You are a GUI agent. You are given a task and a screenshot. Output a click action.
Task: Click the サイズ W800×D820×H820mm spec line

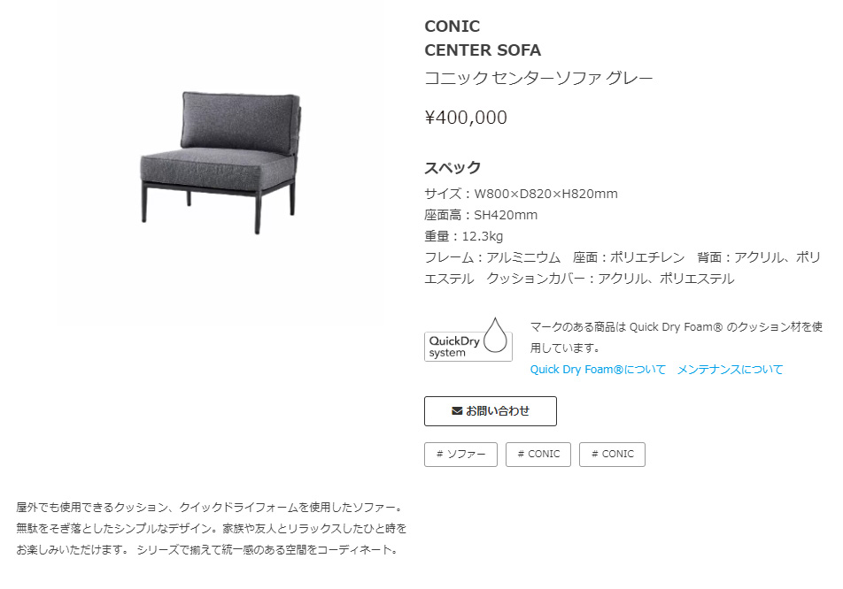521,194
